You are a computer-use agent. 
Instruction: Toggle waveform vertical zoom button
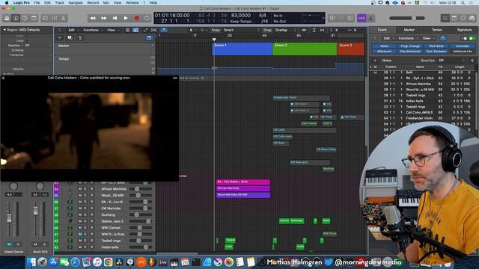[304, 30]
